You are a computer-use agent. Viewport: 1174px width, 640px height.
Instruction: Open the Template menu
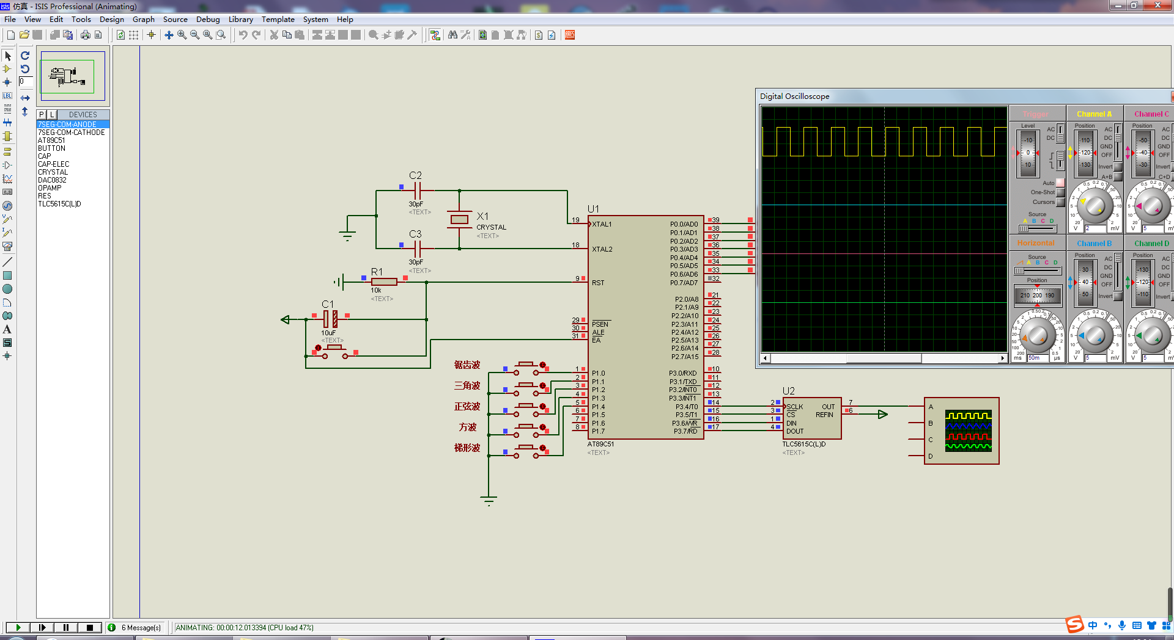[278, 20]
